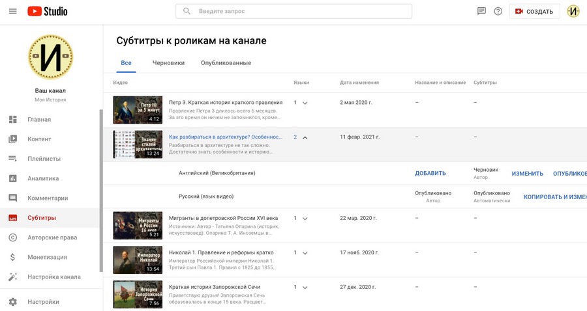Switch to the Опубликованные tab
Screen dimensions: 587x311
coord(226,63)
